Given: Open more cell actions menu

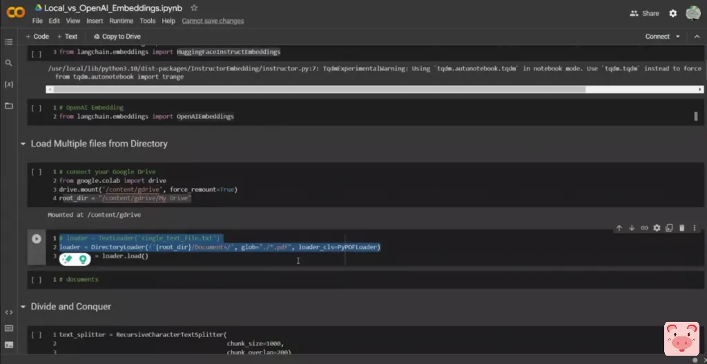Looking at the screenshot, I should click(x=695, y=228).
